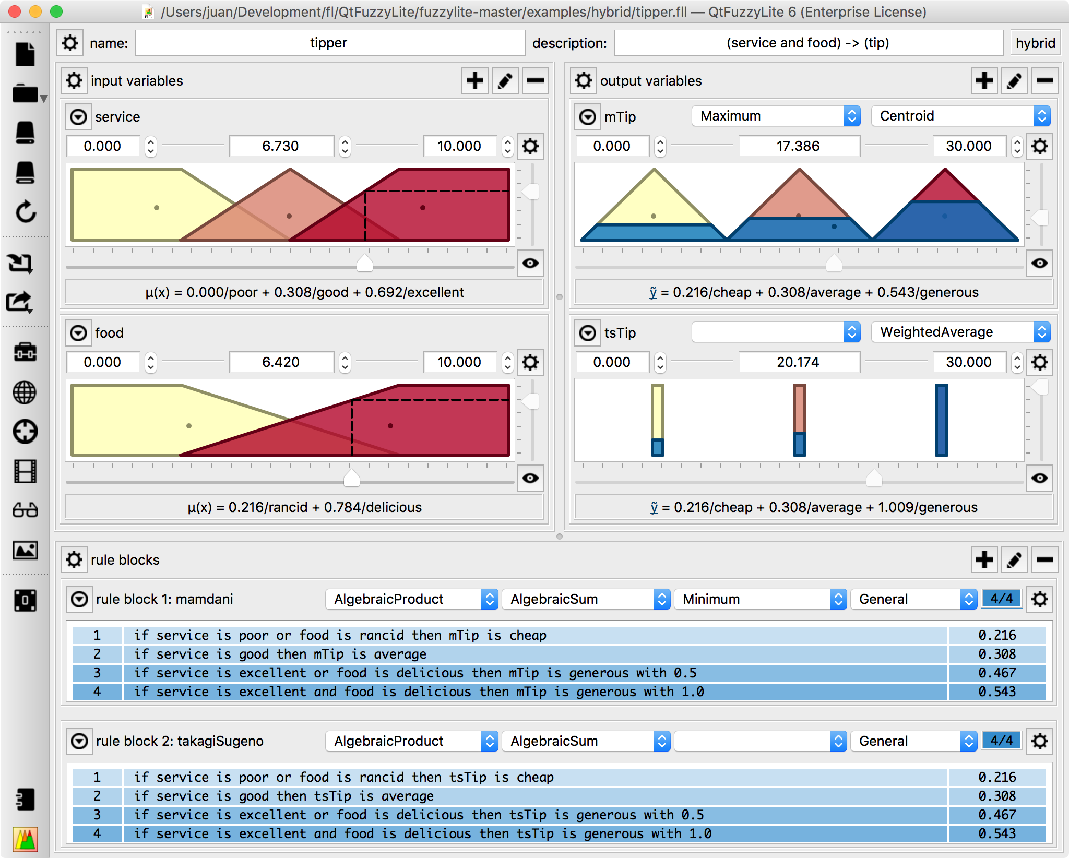This screenshot has width=1069, height=858.
Task: Open mTip defuzzifier Centroid dropdown
Action: tap(961, 116)
